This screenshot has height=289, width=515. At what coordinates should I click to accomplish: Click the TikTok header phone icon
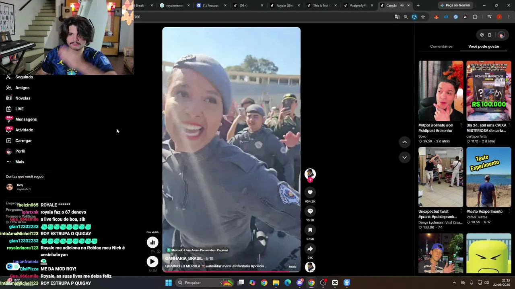click(489, 35)
